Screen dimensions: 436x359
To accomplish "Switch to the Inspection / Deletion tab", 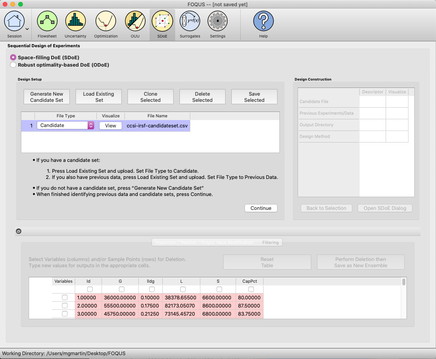I will tap(204, 242).
